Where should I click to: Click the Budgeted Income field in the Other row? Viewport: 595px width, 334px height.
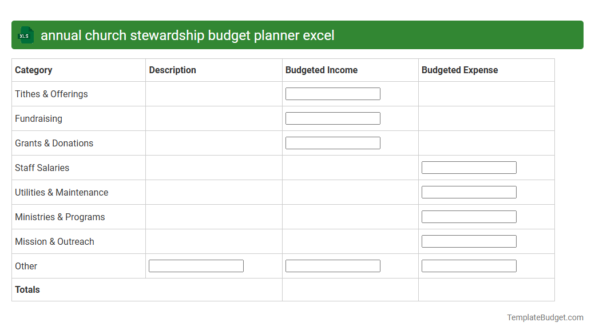click(x=332, y=265)
